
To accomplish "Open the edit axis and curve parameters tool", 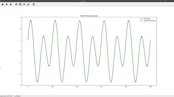I will (x=28, y=4).
